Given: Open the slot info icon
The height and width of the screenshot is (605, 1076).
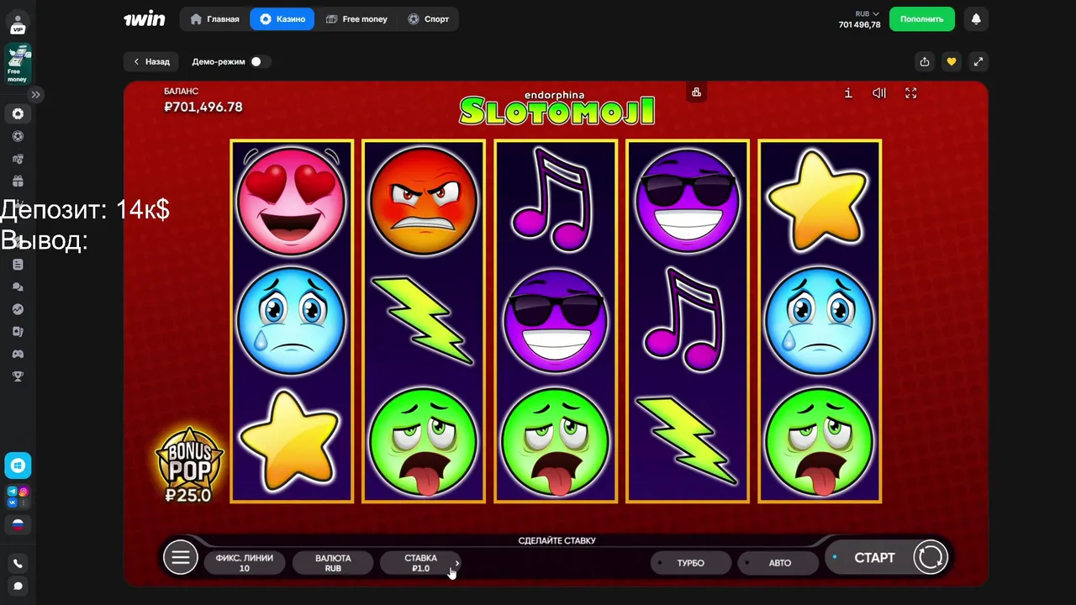Looking at the screenshot, I should [848, 93].
